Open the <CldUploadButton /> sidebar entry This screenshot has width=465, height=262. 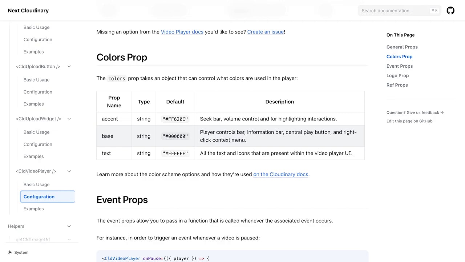pyautogui.click(x=38, y=67)
